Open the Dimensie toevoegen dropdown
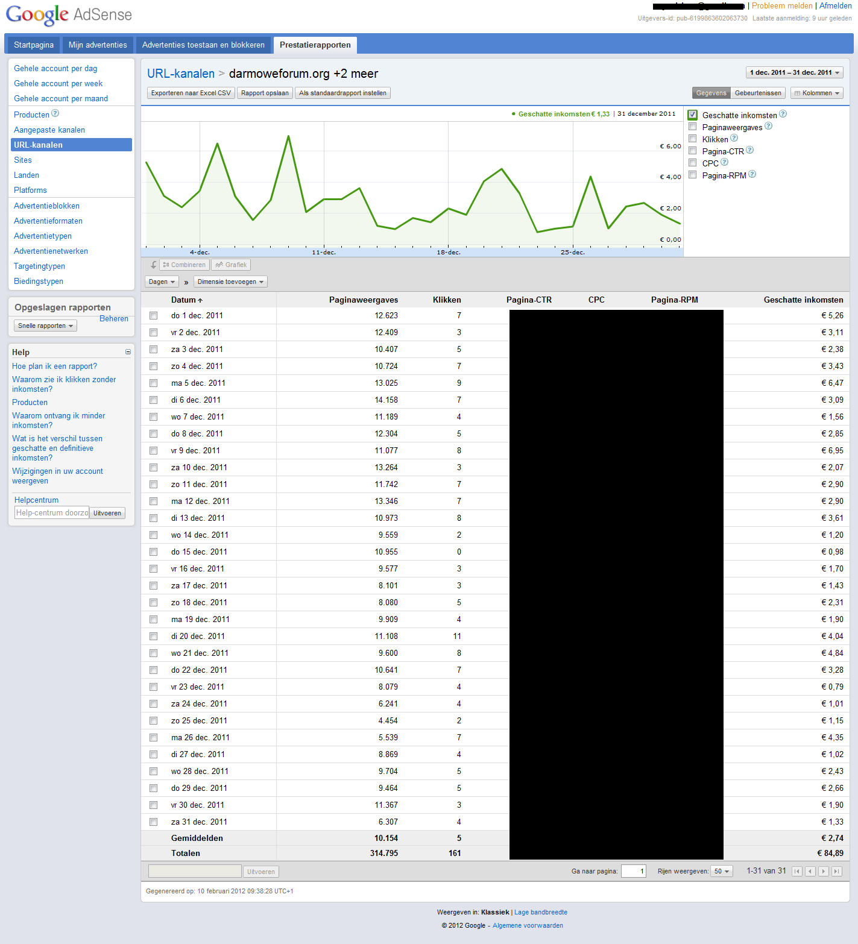Screen dimensions: 858x944 point(230,282)
